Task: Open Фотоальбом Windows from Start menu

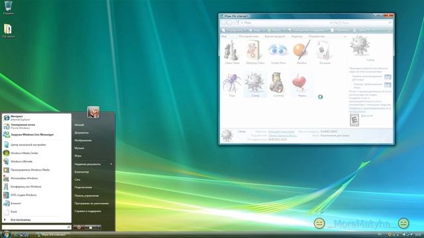Action: click(x=36, y=178)
